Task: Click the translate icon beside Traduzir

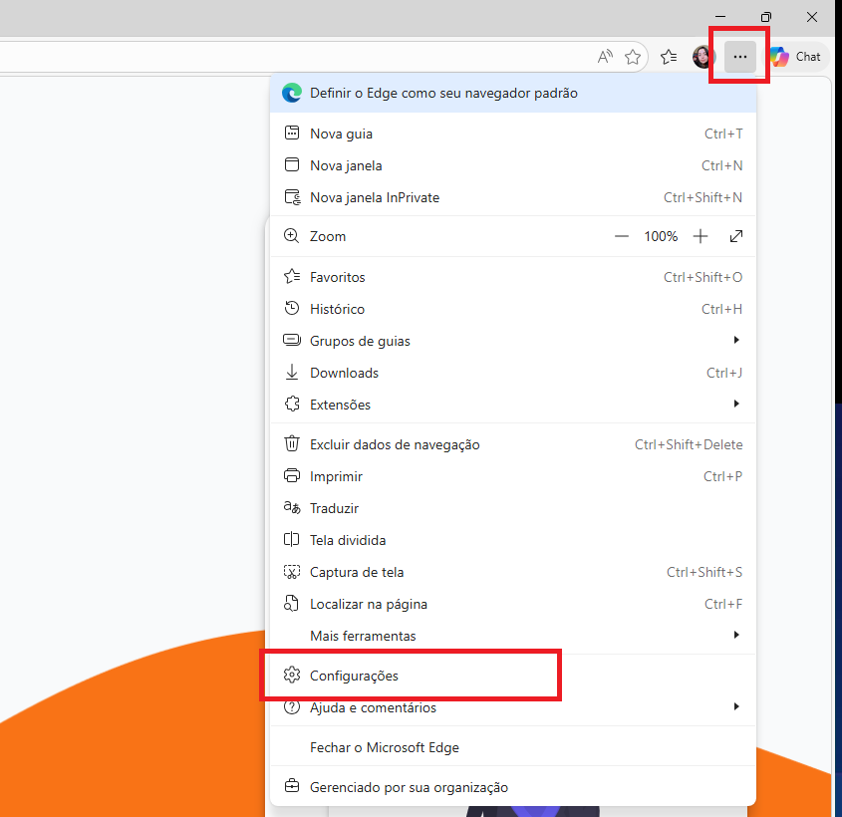Action: click(x=292, y=507)
